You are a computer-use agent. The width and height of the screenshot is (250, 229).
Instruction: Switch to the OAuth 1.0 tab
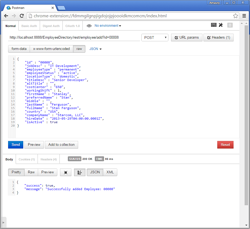coord(72,26)
